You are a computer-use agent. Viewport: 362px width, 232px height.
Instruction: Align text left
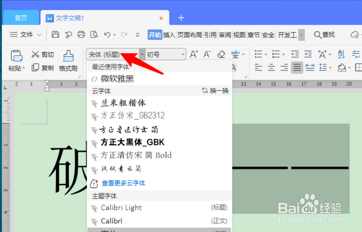(x=258, y=67)
